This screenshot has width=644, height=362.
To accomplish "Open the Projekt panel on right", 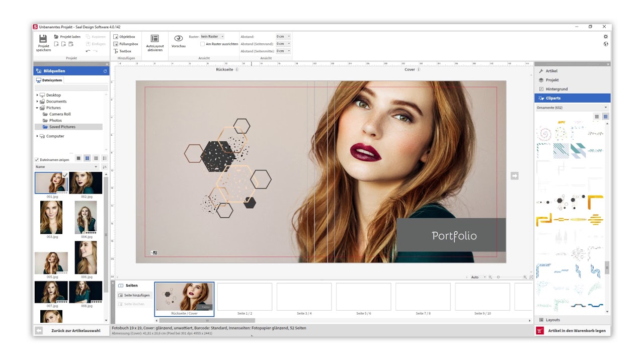I will [572, 80].
